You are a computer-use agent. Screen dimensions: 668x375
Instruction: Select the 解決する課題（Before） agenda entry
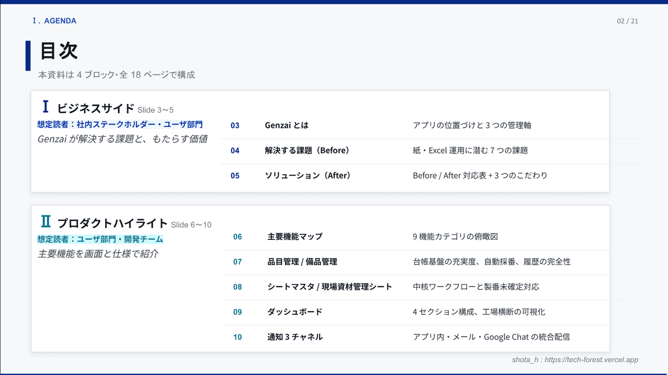tap(307, 150)
